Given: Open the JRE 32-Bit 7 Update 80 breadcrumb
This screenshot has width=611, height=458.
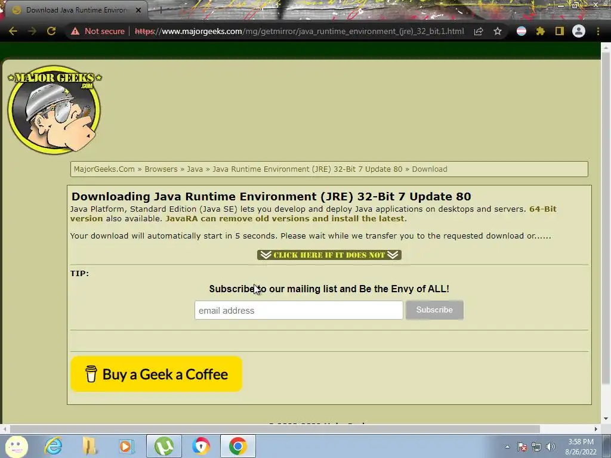Looking at the screenshot, I should coord(307,169).
